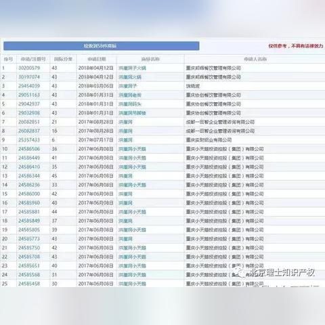Open trademark name 洪崖洞小天鹅 in row 10
Screen dimensions: 325x325
pyautogui.click(x=132, y=149)
